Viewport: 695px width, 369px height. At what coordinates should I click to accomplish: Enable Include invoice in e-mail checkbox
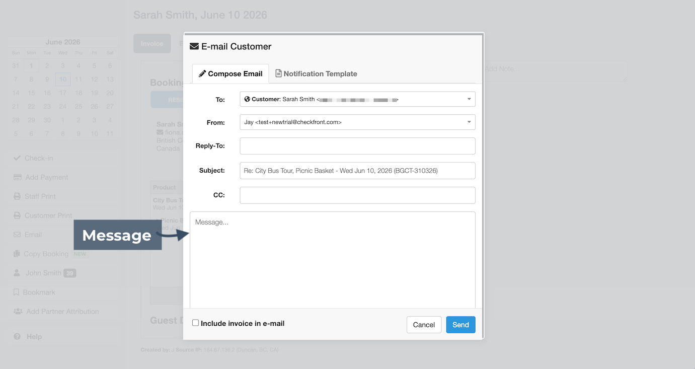click(x=196, y=323)
